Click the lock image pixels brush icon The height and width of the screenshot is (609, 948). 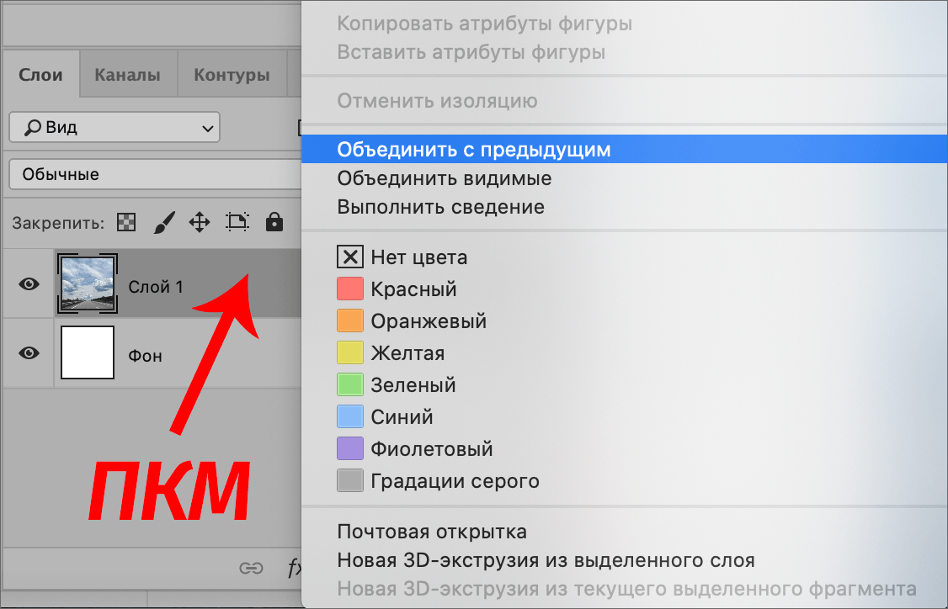163,221
